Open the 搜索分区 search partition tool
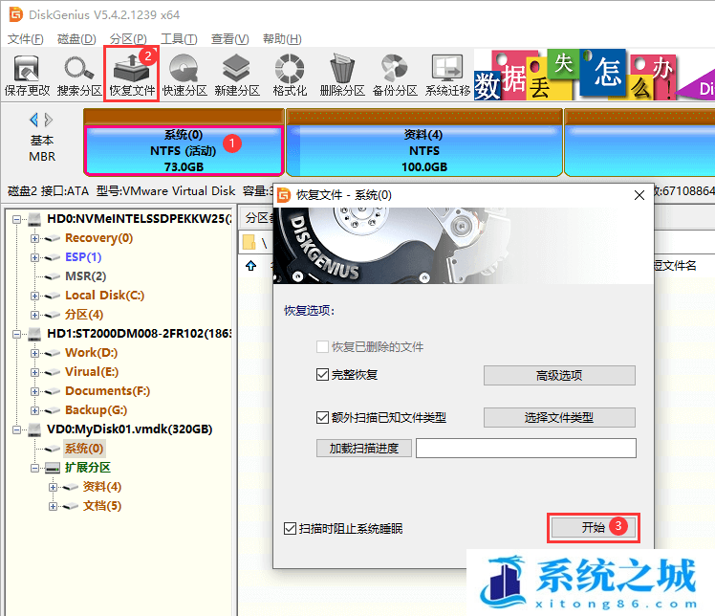 [x=79, y=75]
